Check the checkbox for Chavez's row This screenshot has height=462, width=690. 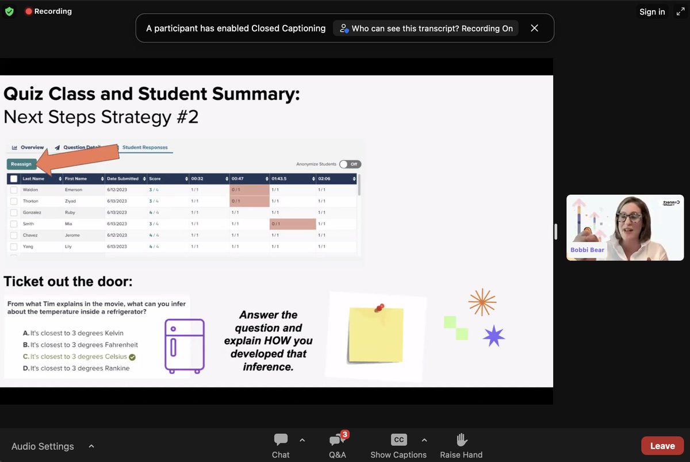pyautogui.click(x=14, y=235)
